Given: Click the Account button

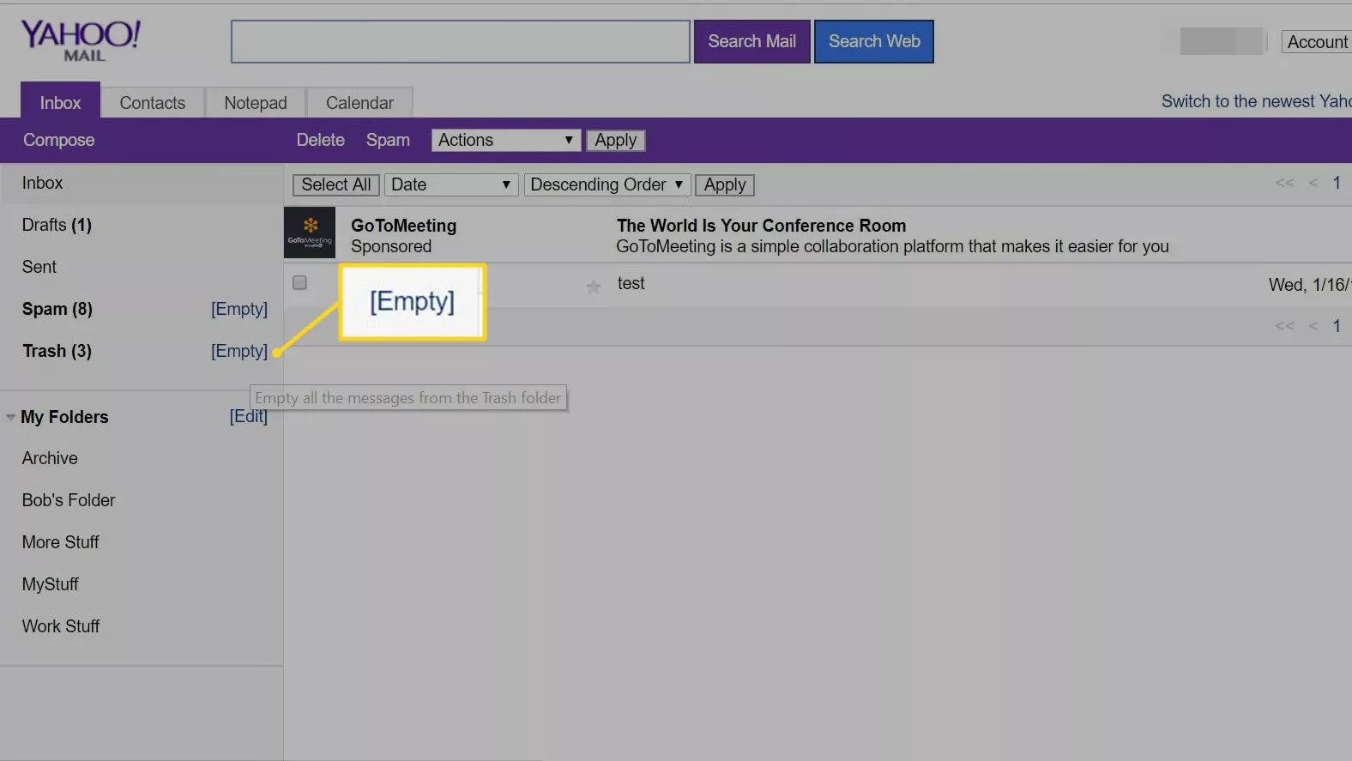Looking at the screenshot, I should tap(1317, 42).
